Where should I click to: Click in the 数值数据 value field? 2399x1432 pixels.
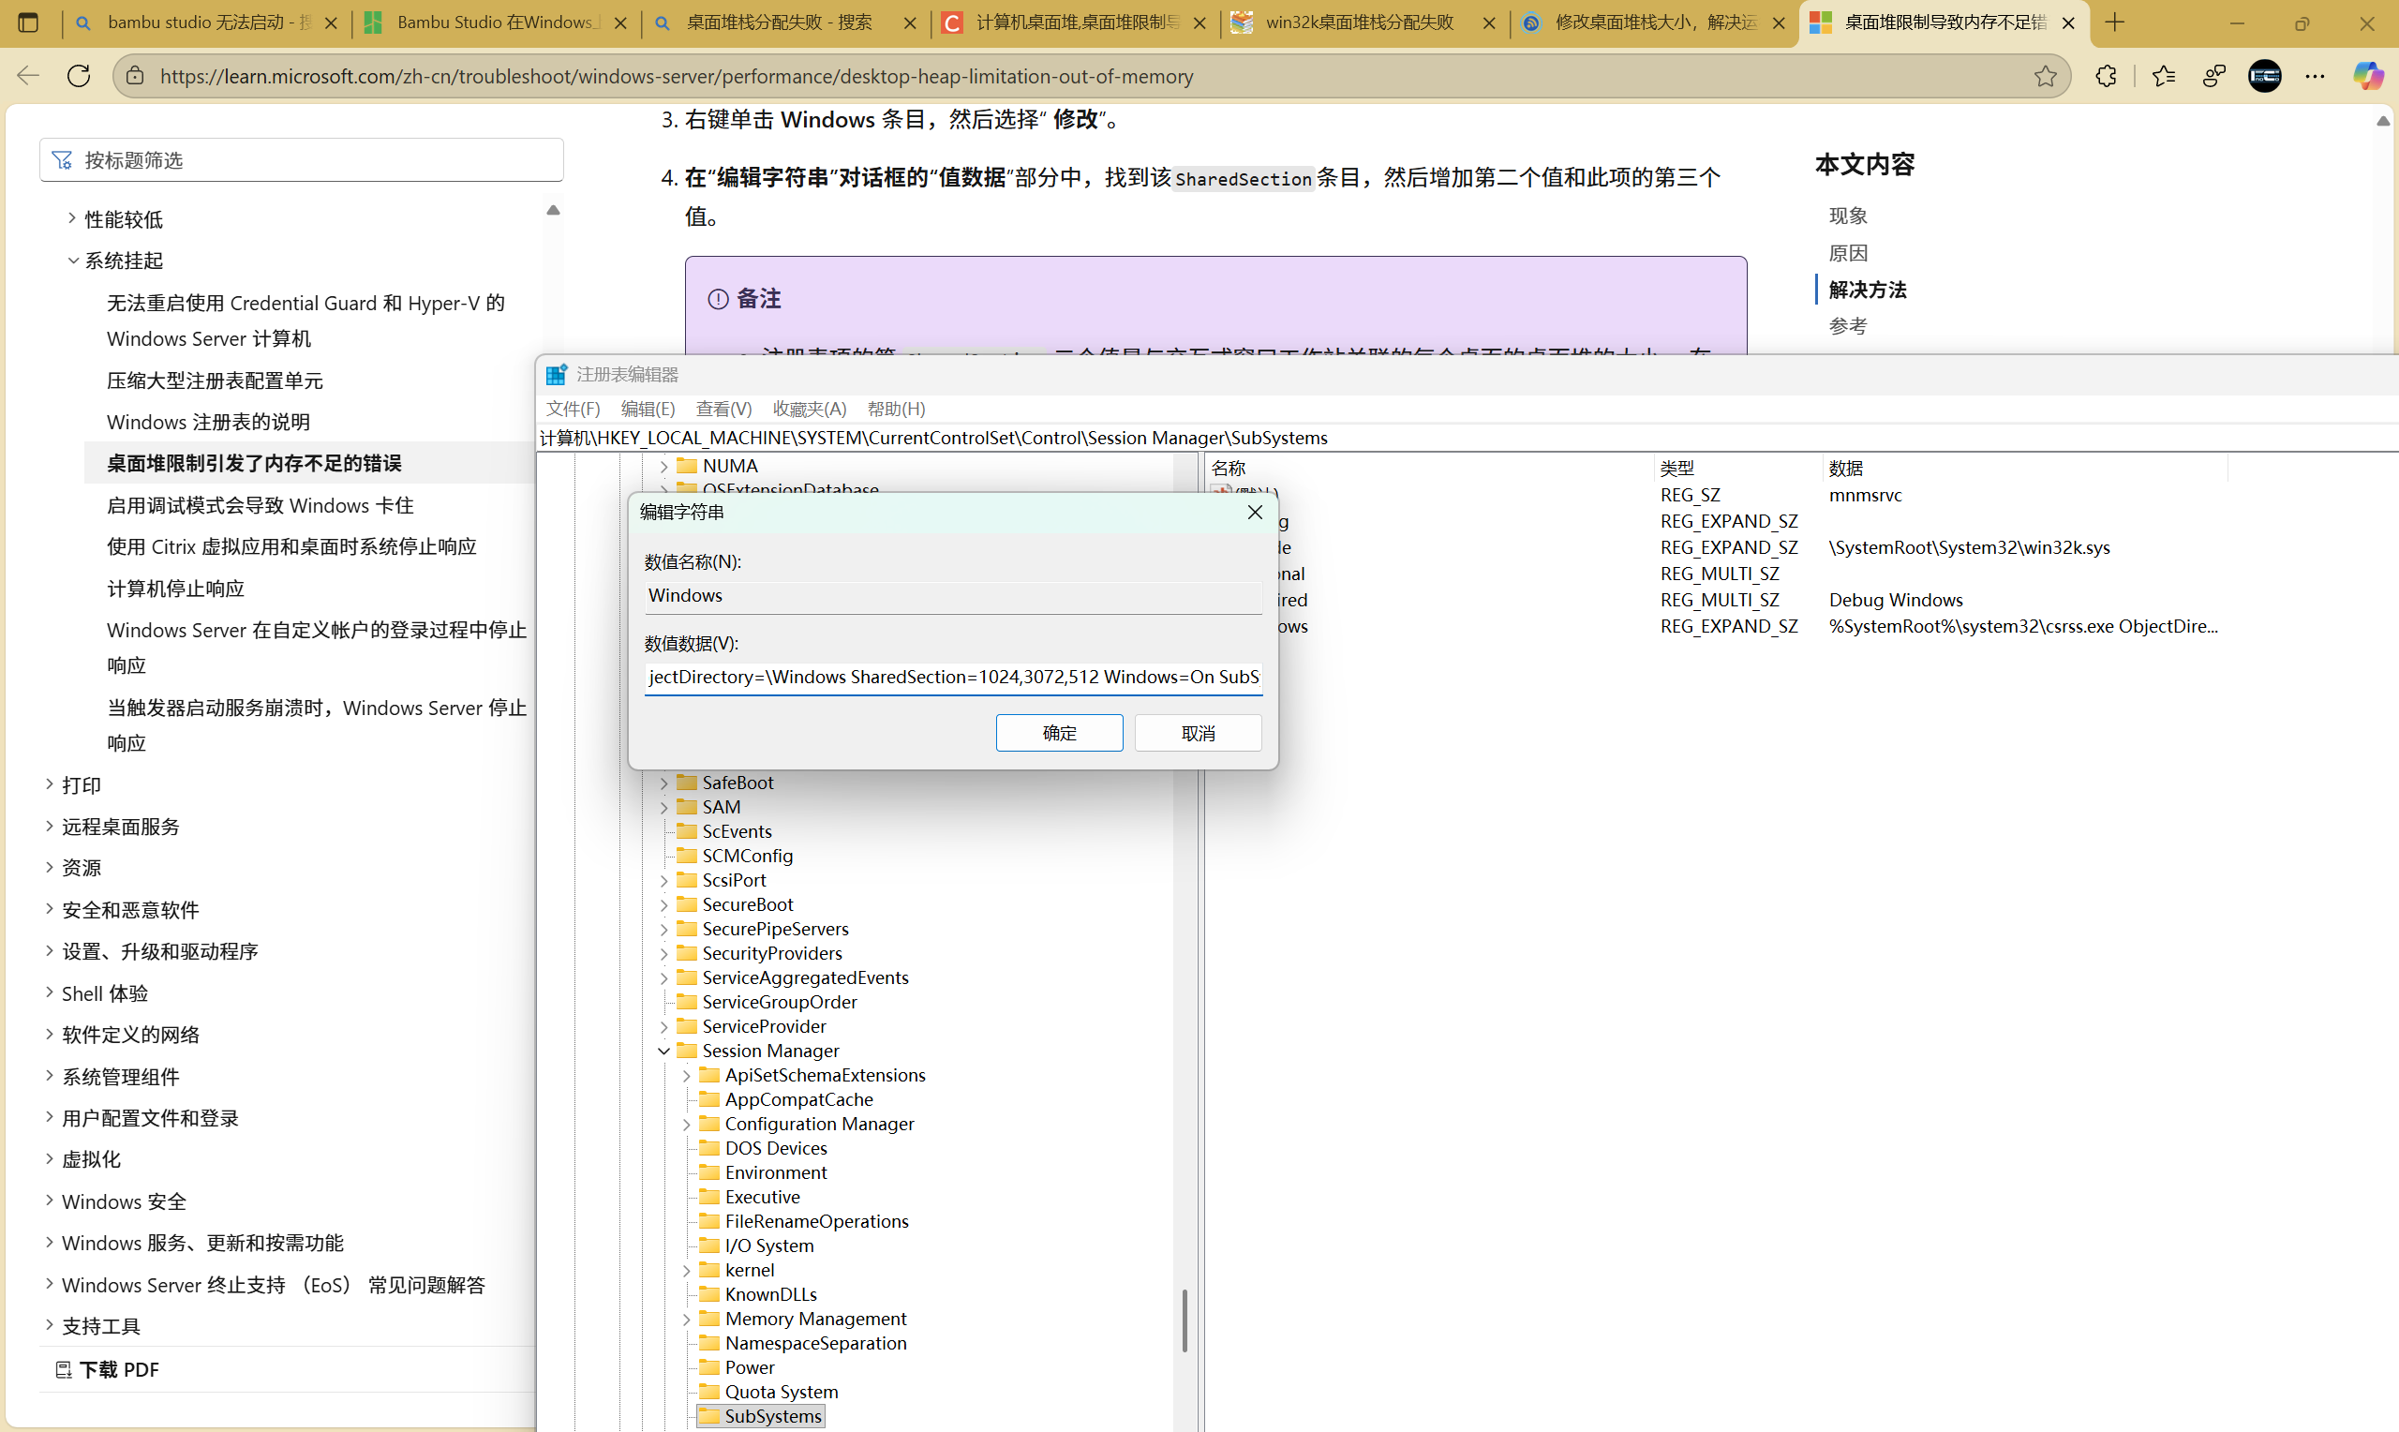(x=953, y=677)
